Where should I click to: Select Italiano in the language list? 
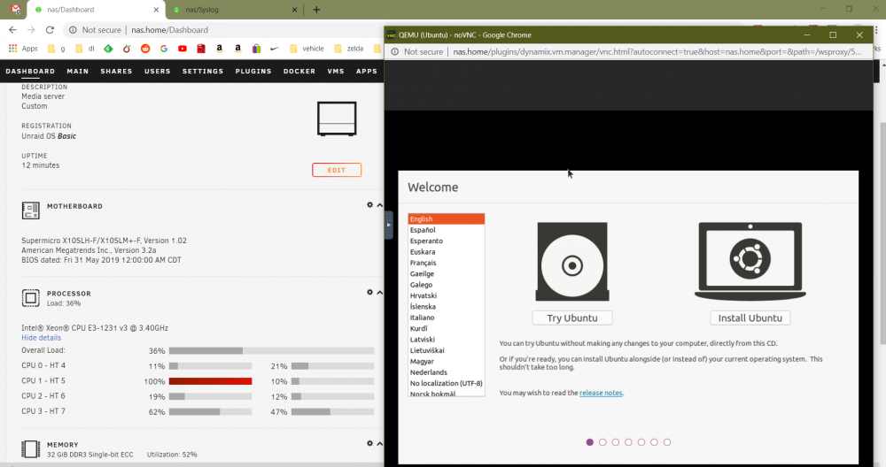pos(447,318)
